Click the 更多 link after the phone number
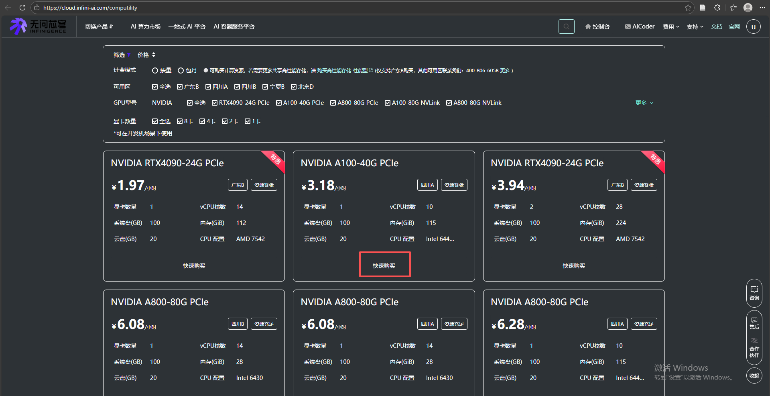This screenshot has width=770, height=396. pyautogui.click(x=505, y=70)
